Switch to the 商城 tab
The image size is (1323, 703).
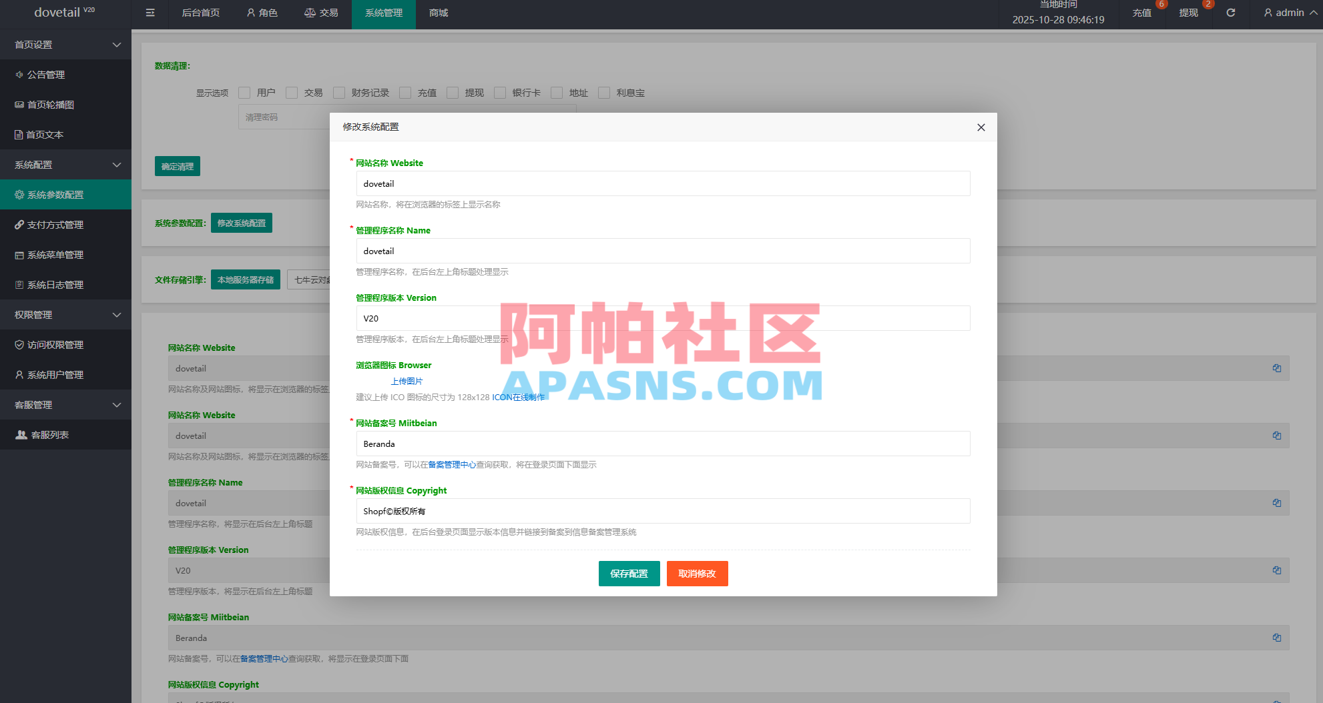pos(439,13)
